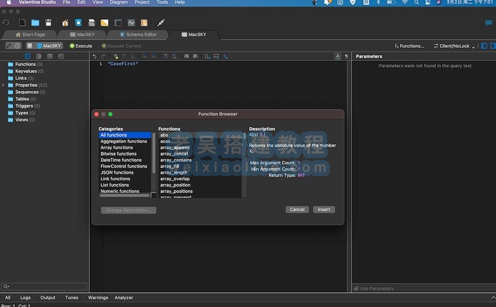The image size is (496, 307).
Task: Click Insert in Function Browser
Action: 324,210
